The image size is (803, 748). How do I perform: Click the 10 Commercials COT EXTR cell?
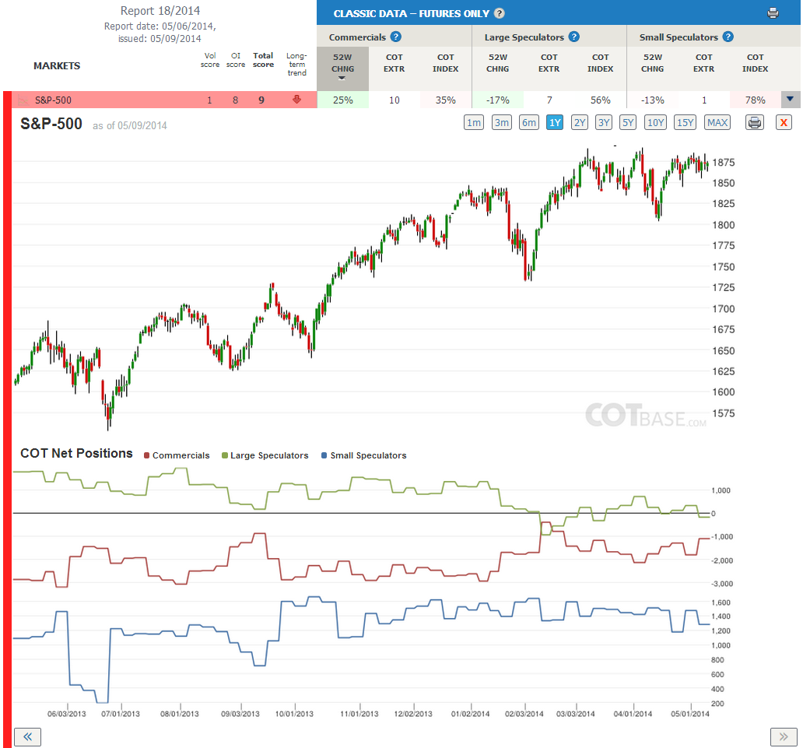click(394, 100)
